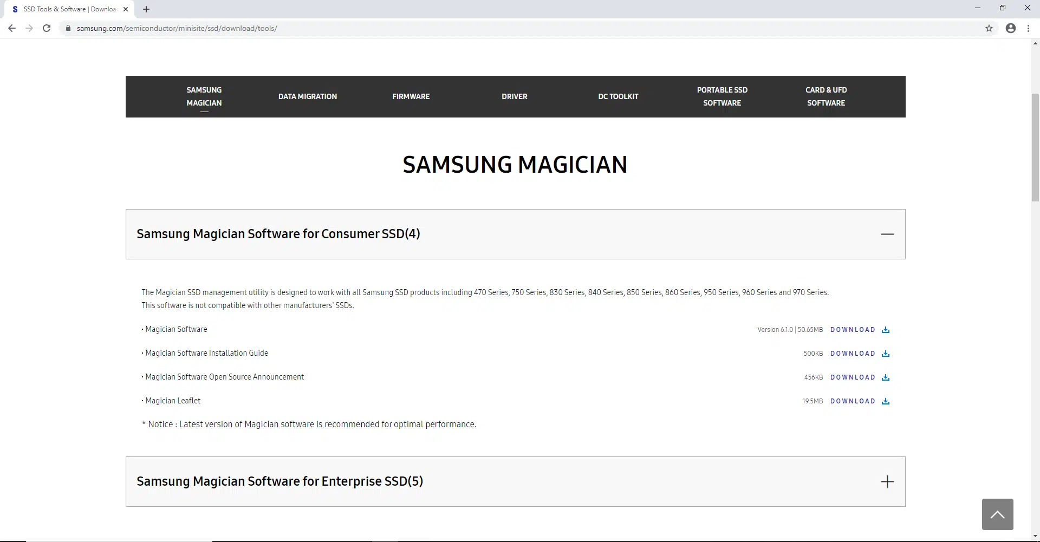Click the Samsung Magician Software for Enterprise SSD(5) header

pos(515,481)
